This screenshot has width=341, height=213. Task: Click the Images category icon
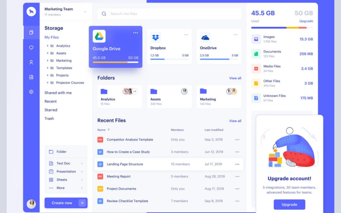click(x=256, y=39)
